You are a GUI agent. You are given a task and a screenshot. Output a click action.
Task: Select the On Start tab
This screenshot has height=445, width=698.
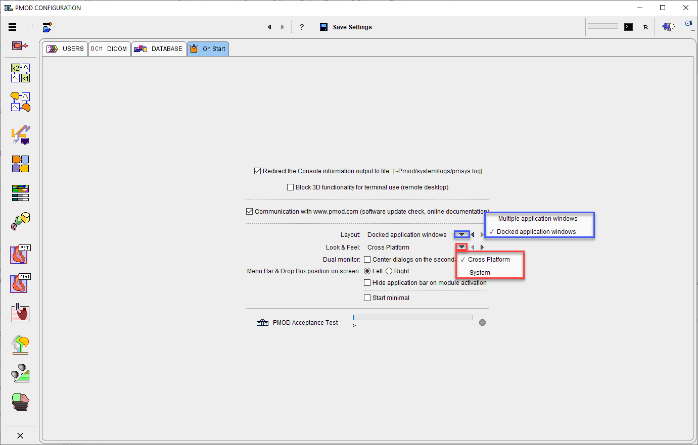click(208, 49)
